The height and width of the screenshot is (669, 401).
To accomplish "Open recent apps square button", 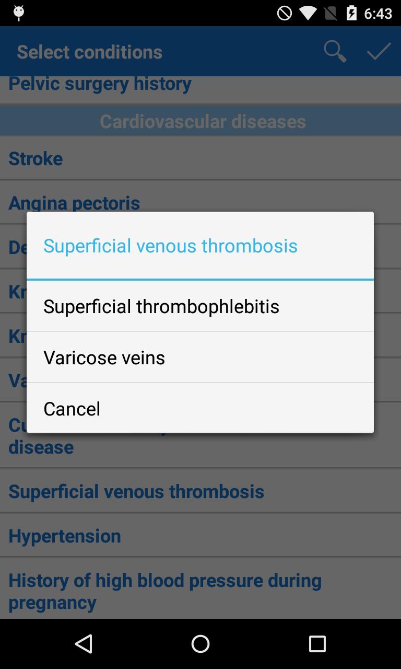I will (317, 643).
